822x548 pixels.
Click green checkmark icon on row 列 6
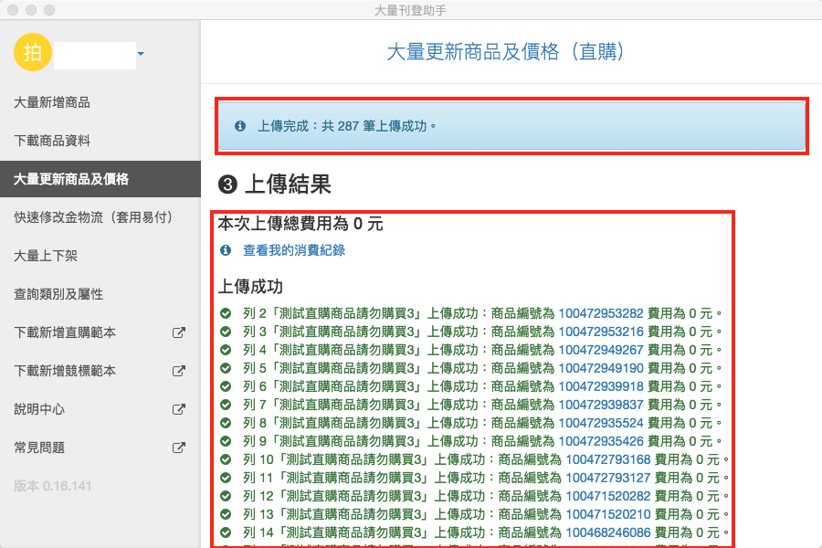[x=226, y=386]
